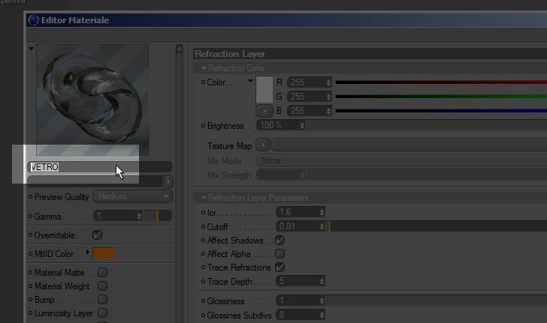Click the Trace Depth field 5
The height and width of the screenshot is (323, 547).
(298, 281)
